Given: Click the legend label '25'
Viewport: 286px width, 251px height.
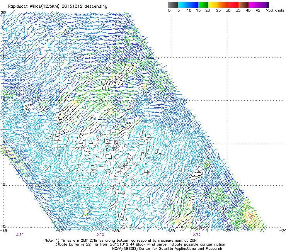Looking at the screenshot, I should (x=218, y=10).
